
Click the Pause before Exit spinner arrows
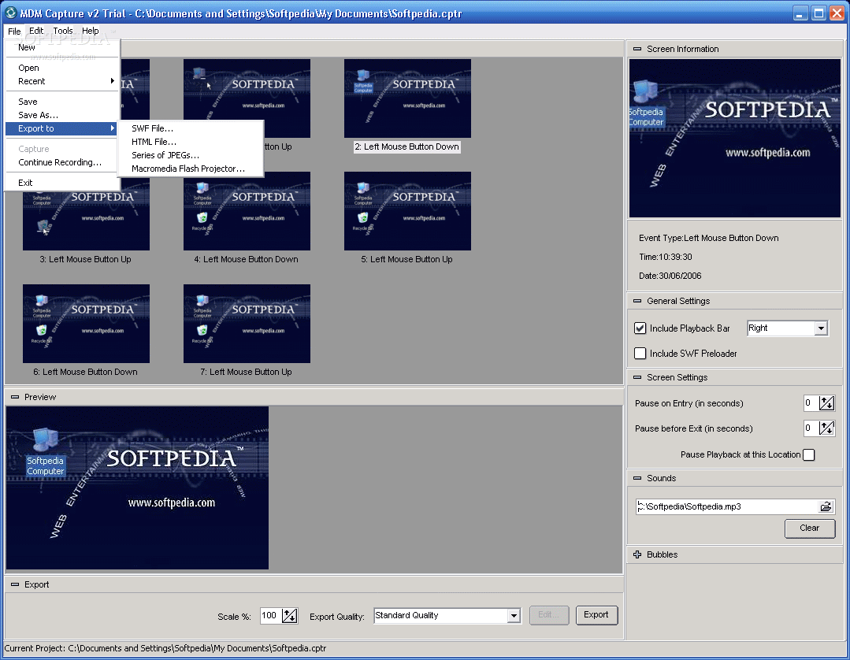point(826,428)
